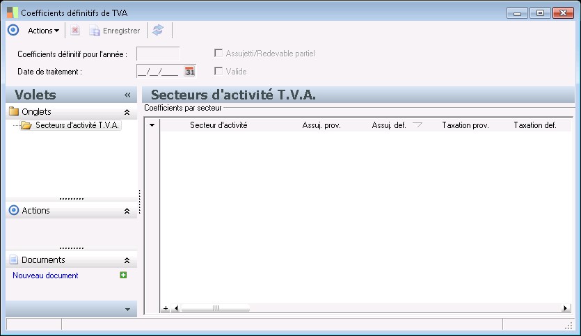This screenshot has height=336, width=581.
Task: Collapse the Actions section in Volets
Action: 127,211
